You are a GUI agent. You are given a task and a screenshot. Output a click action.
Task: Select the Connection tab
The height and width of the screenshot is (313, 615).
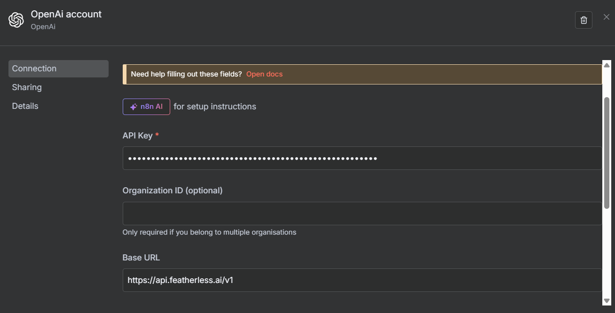(58, 69)
